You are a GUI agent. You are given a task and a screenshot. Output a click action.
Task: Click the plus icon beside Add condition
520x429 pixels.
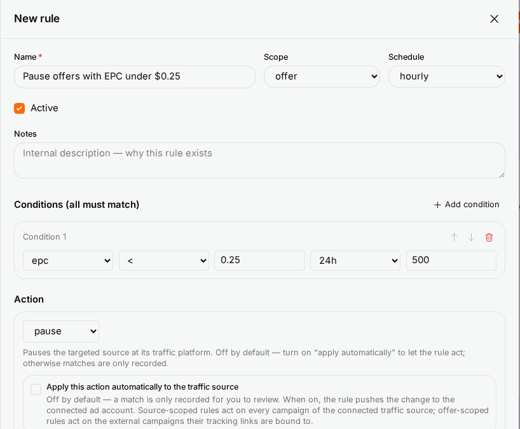(437, 205)
